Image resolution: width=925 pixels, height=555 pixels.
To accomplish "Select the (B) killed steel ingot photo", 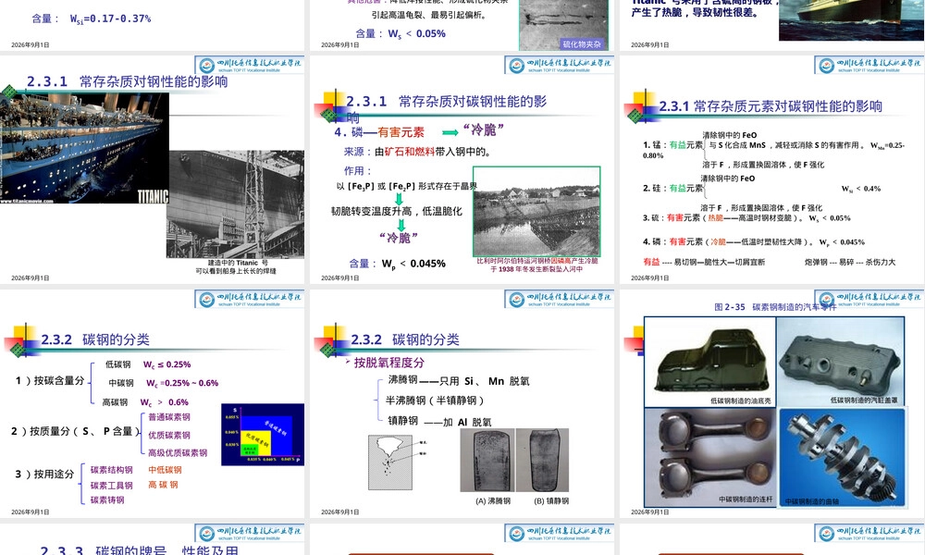I will point(543,461).
